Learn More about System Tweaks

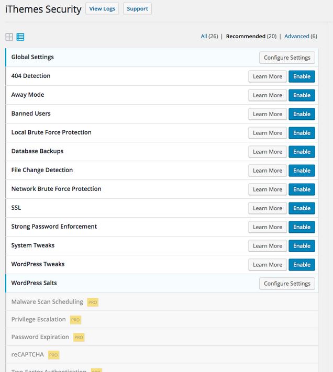pos(268,246)
